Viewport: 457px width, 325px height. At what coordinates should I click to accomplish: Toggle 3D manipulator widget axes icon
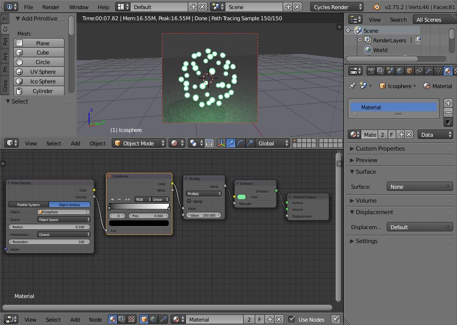(x=221, y=143)
